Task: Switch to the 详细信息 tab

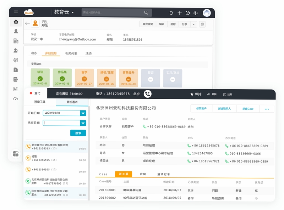Action: click(x=51, y=53)
